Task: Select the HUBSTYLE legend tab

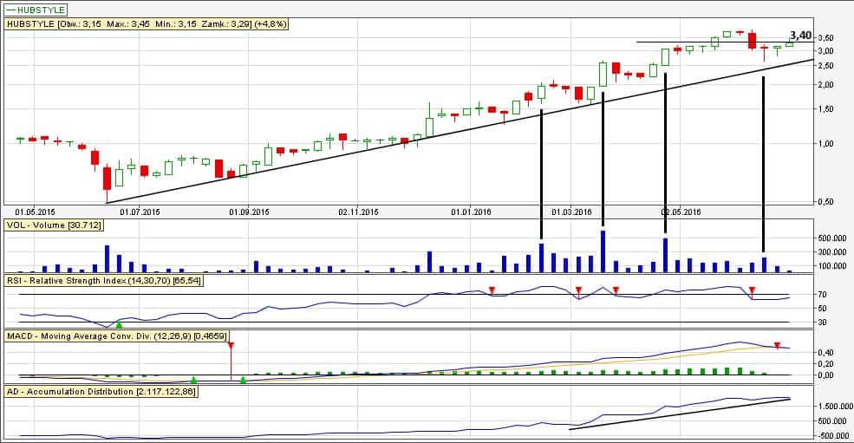Action: pos(40,9)
